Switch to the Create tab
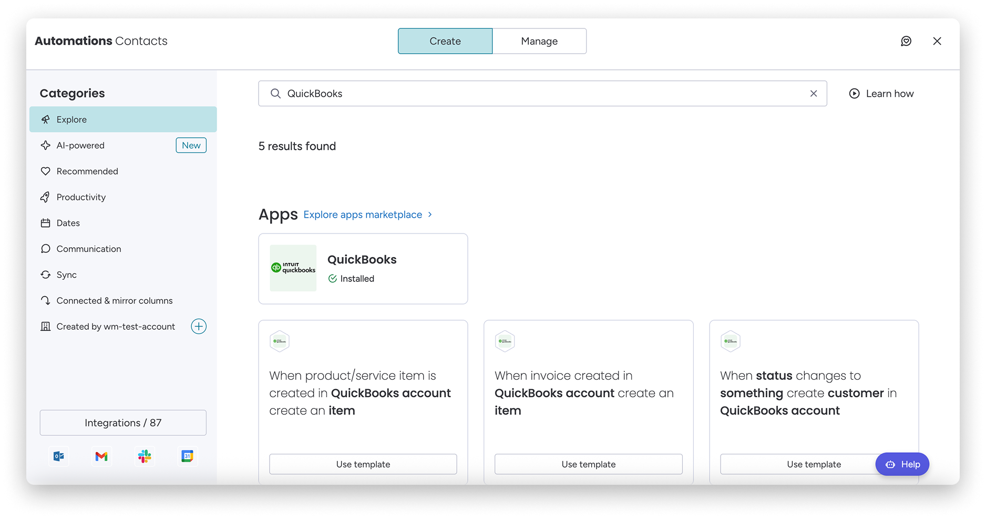 tap(445, 41)
